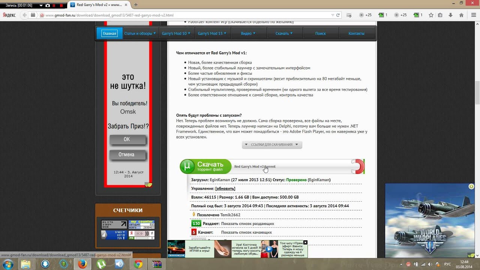This screenshot has width=480, height=270.
Task: Expand the Ссылки для скачивания spoiler
Action: (271, 145)
